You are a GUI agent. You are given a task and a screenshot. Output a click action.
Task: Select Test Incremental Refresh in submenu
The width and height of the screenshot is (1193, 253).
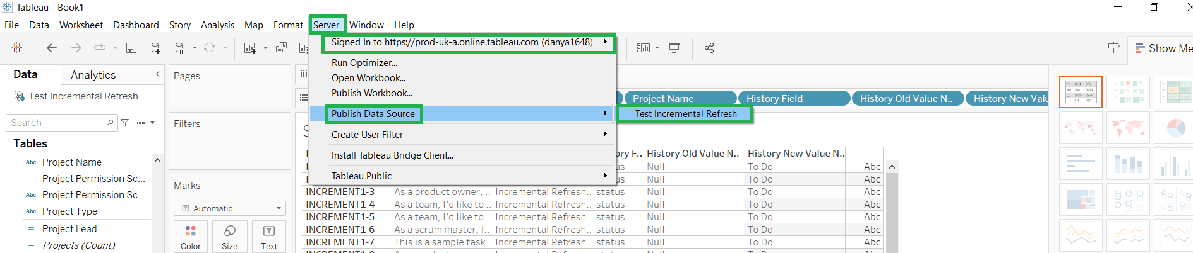tap(686, 114)
